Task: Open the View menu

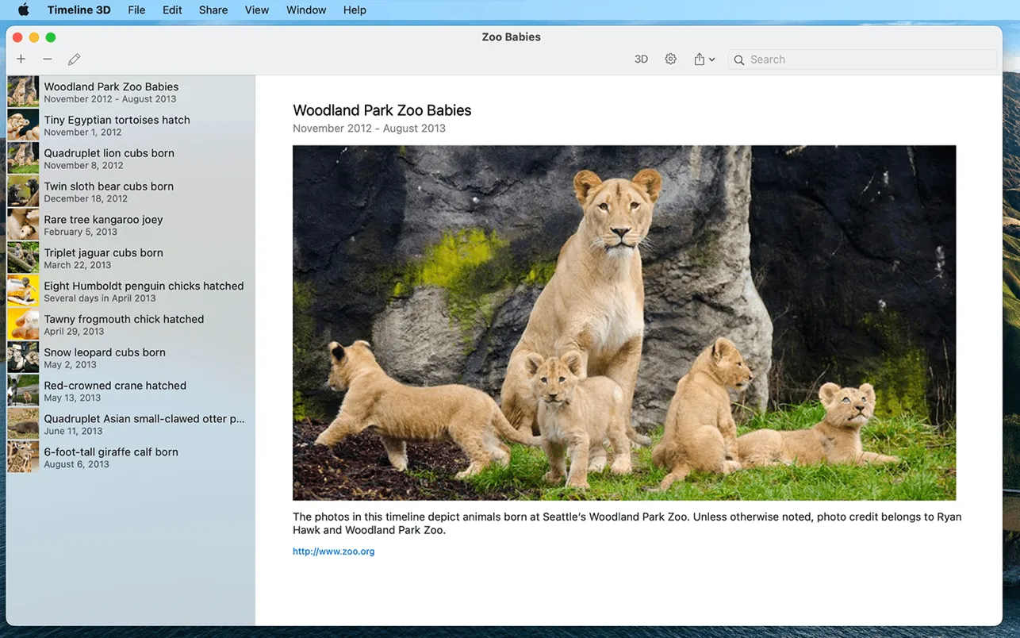Action: pyautogui.click(x=256, y=10)
